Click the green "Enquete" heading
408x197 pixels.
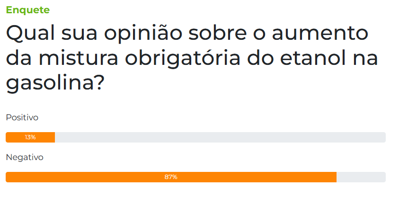coord(27,10)
